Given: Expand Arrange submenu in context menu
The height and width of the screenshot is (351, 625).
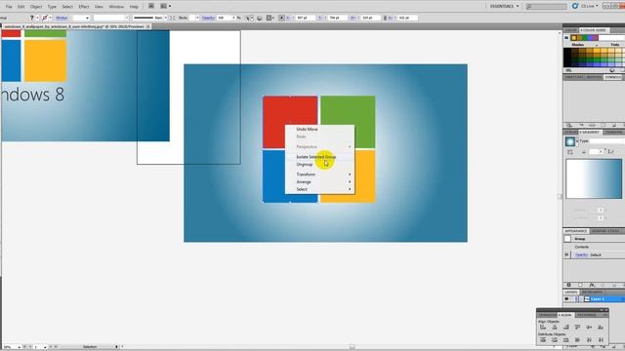Looking at the screenshot, I should coord(319,182).
